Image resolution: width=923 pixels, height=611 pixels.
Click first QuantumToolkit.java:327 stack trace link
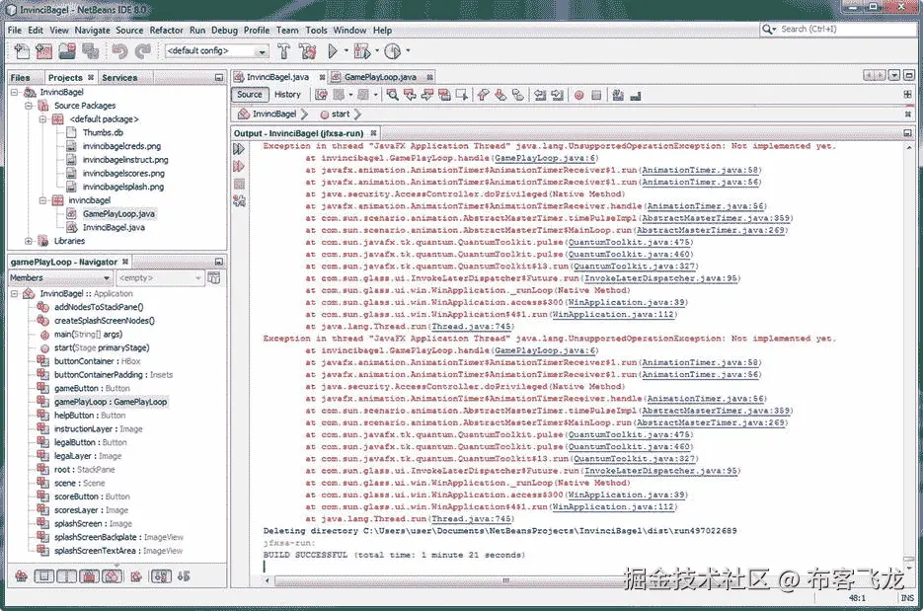click(634, 267)
